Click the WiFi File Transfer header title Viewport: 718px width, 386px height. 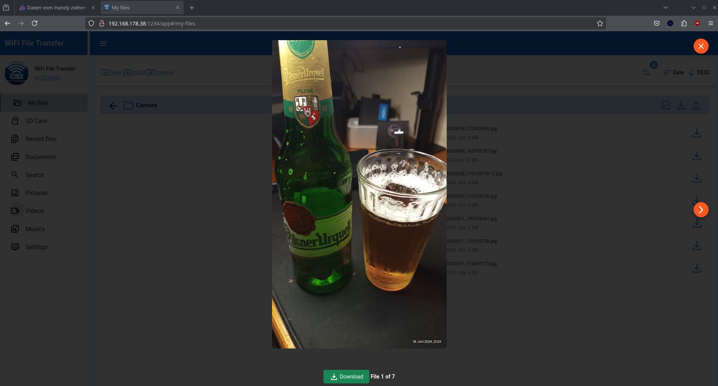pos(34,43)
